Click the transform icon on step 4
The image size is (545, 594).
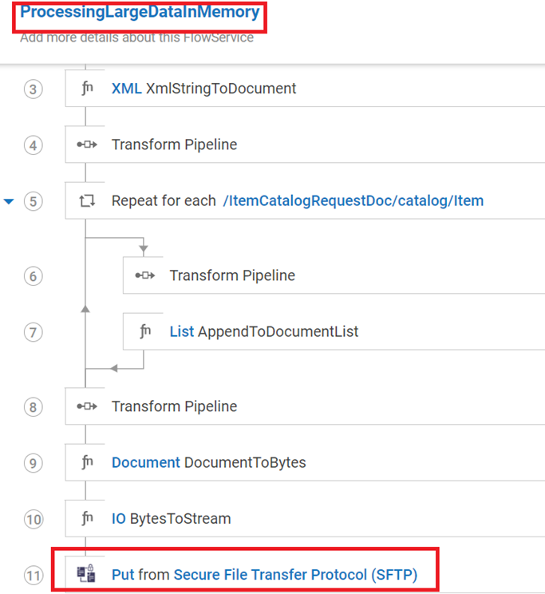(x=87, y=145)
